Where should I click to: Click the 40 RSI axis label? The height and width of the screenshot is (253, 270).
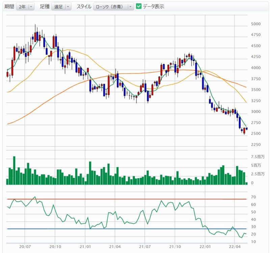coord(253,220)
